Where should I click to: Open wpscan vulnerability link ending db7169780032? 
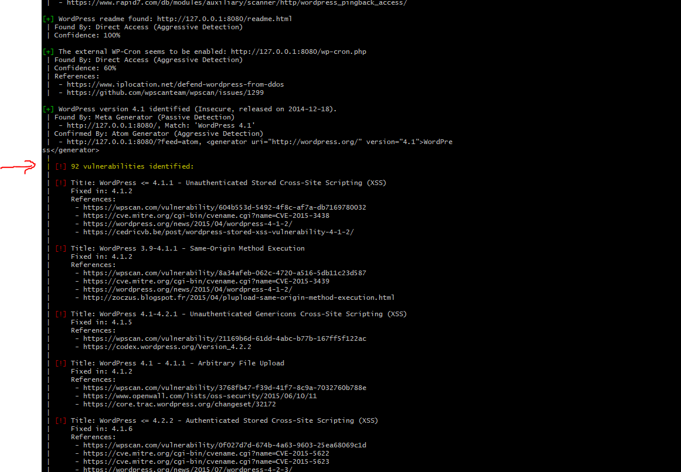point(224,207)
